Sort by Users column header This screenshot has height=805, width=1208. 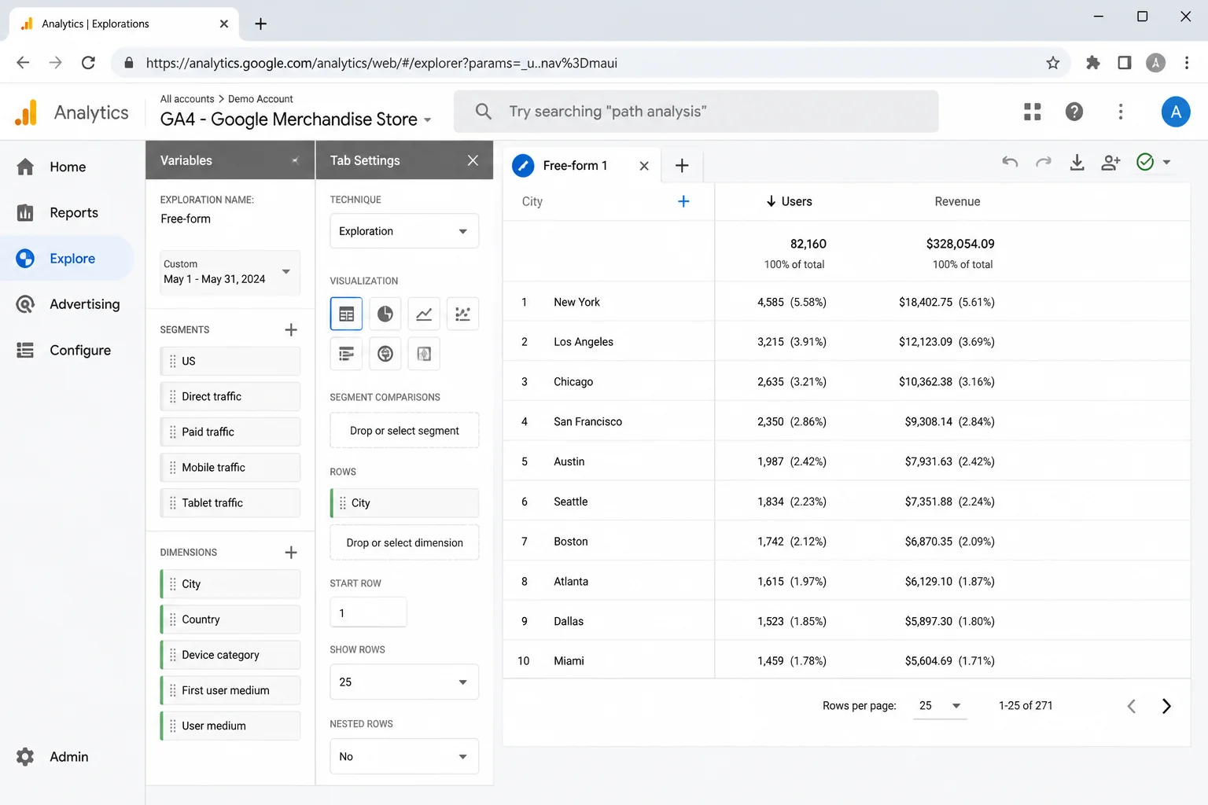tap(789, 201)
